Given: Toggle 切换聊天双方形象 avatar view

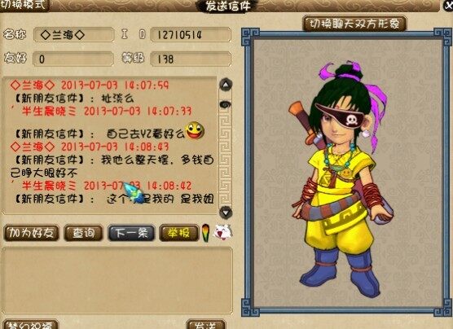Looking at the screenshot, I should [354, 24].
